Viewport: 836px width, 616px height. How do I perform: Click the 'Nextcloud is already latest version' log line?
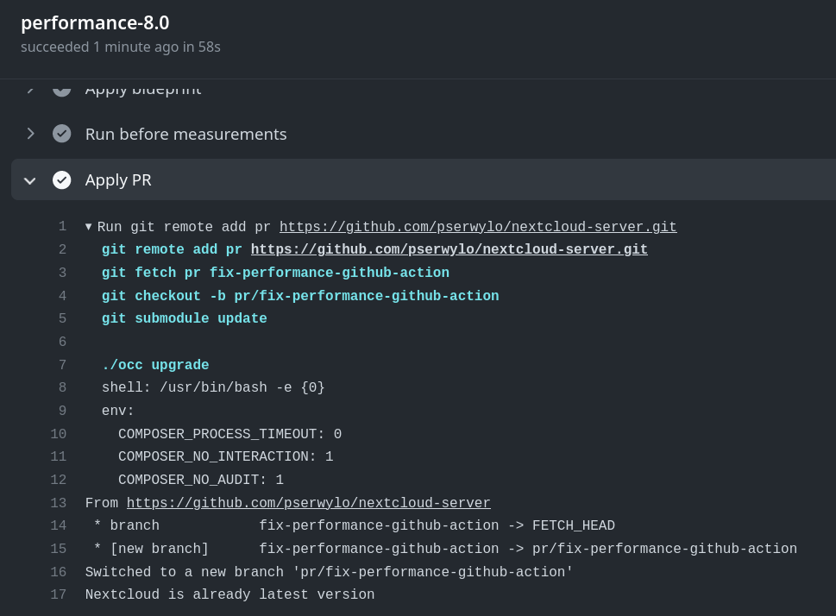229,594
